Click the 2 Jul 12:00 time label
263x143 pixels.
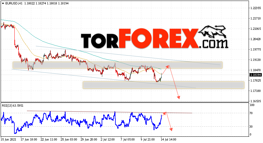(x=108, y=140)
